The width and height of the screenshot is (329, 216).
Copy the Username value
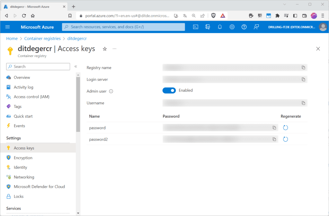click(x=303, y=103)
